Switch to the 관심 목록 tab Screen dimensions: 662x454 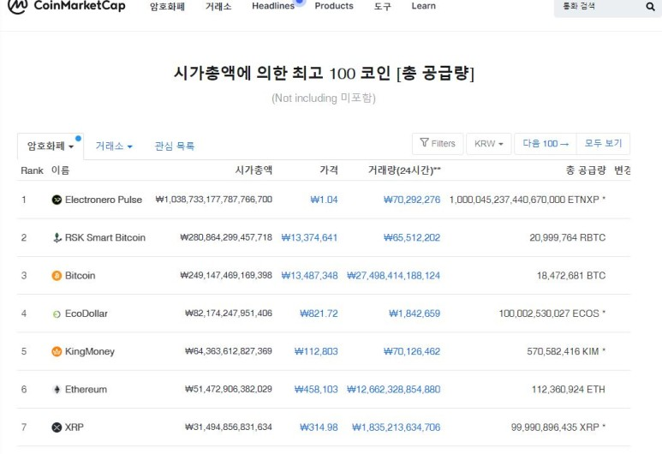[x=175, y=146]
